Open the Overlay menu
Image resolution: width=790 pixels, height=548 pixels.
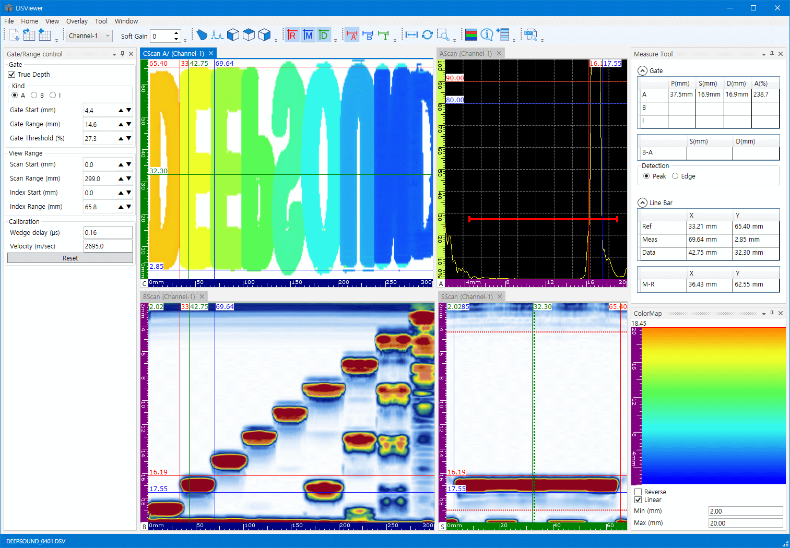tap(77, 21)
